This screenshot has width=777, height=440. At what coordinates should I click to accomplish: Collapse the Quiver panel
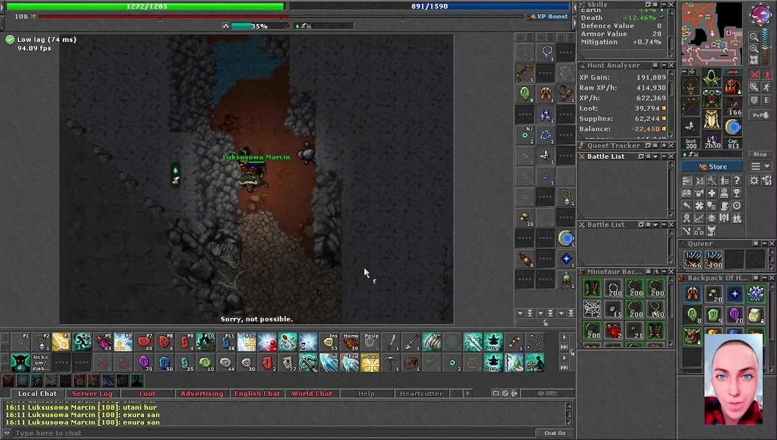765,244
